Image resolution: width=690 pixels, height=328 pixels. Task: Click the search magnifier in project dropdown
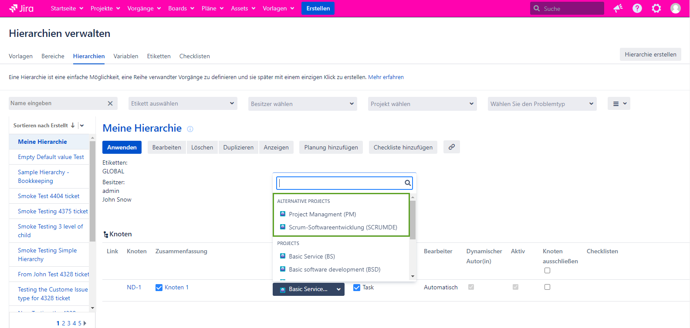coord(407,183)
